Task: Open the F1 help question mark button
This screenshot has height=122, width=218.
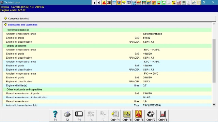Action: tap(55, 116)
